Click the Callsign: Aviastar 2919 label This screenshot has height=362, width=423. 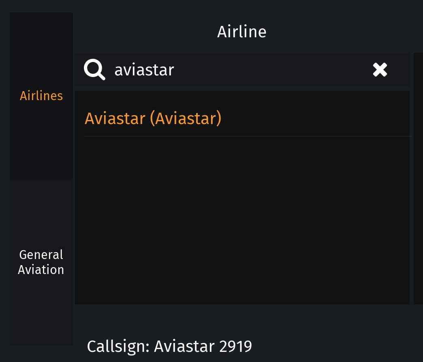[x=169, y=346]
